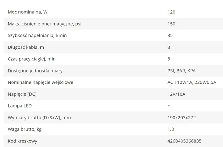Screen dimensions: 223x147
Task: Click the "Maks. ciśnienie pneumatyczne, psi" label
Action: 44,24
